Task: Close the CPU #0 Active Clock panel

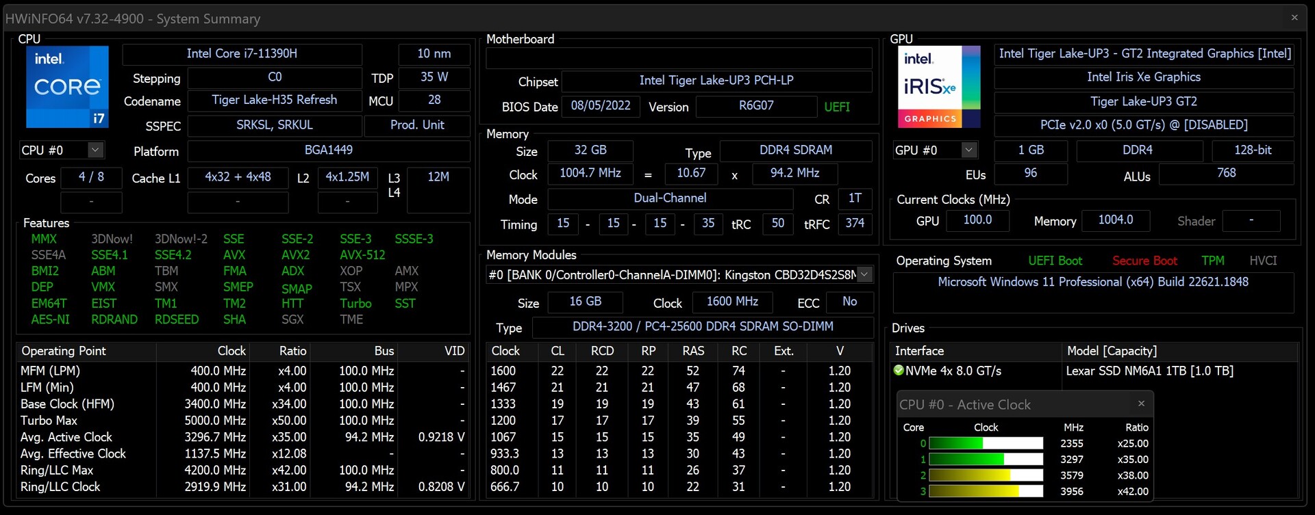Action: [1141, 404]
